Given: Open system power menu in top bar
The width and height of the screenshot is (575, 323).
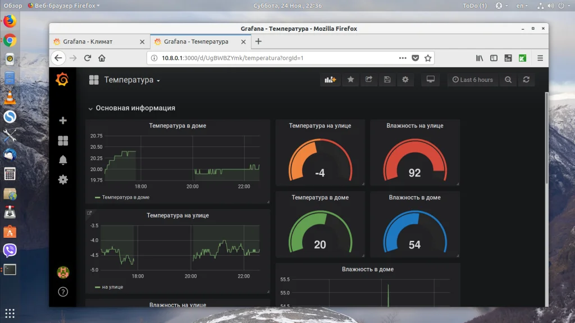Looking at the screenshot, I should coord(563,6).
